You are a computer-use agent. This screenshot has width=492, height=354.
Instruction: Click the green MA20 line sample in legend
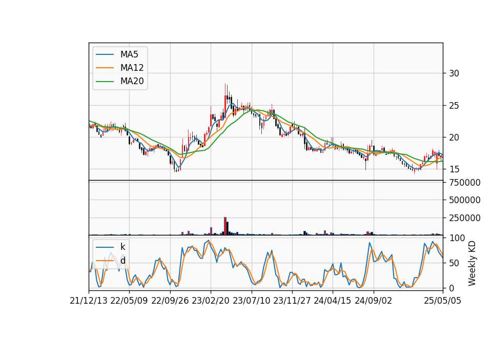pyautogui.click(x=105, y=82)
